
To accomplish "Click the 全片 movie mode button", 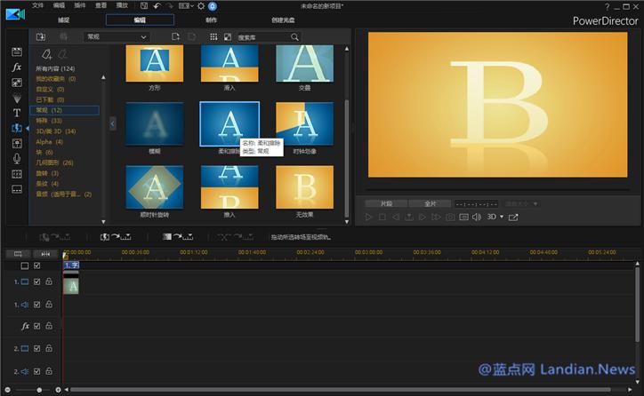I will [x=431, y=203].
